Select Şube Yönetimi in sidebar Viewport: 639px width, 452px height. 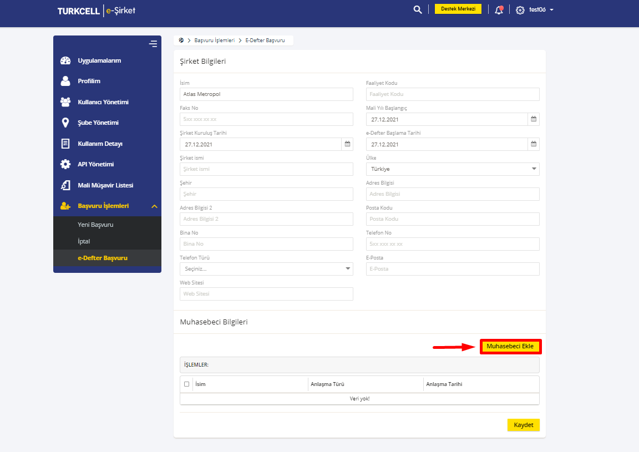(x=98, y=123)
